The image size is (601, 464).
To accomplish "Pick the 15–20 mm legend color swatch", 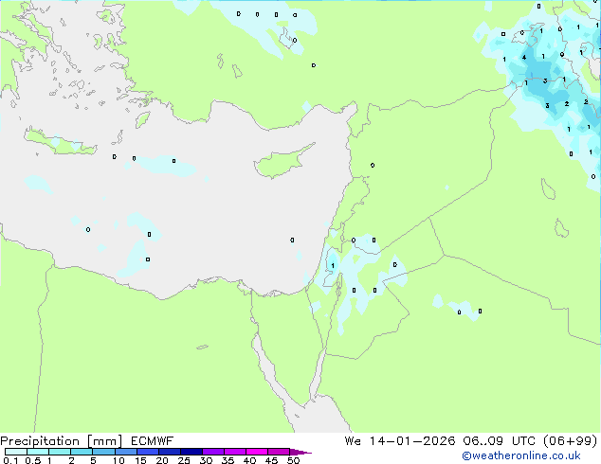I will pyautogui.click(x=148, y=452).
